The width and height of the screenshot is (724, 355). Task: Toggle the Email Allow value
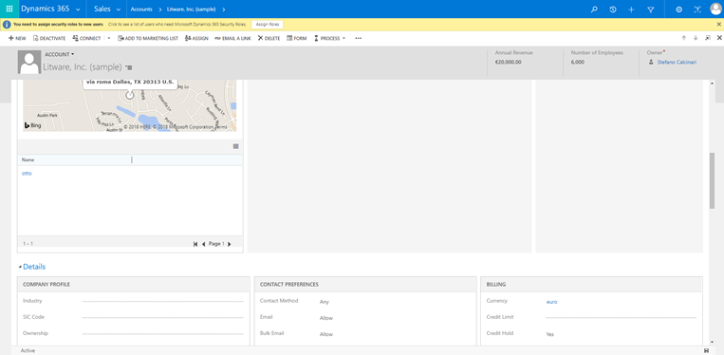point(326,318)
